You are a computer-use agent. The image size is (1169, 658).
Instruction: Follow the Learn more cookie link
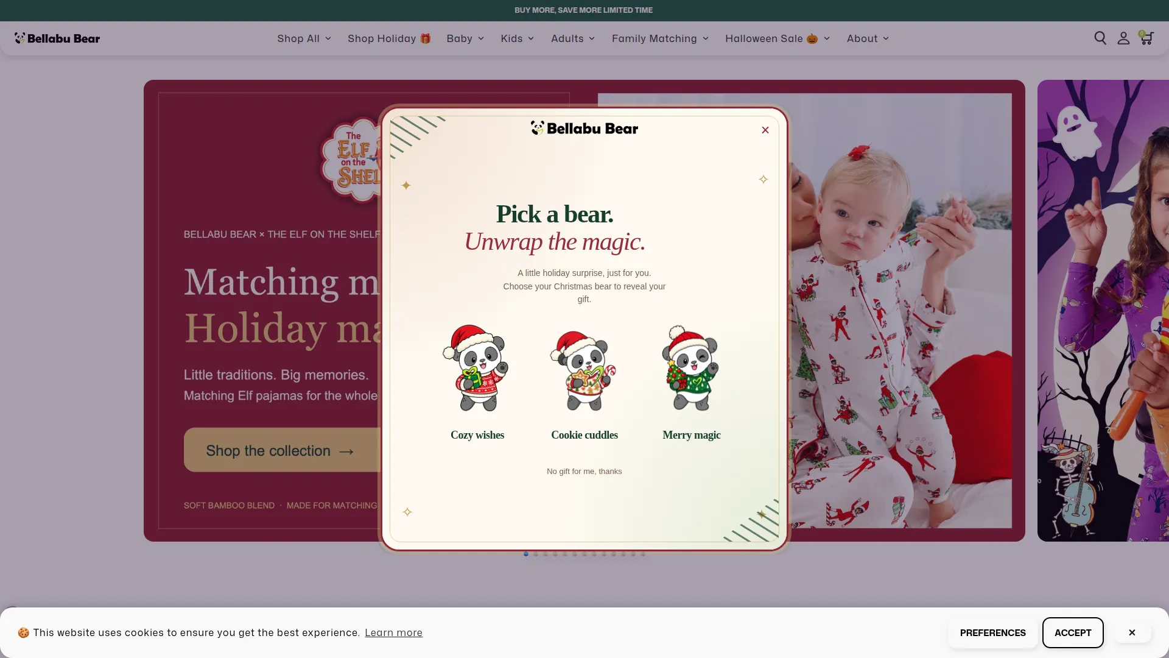(x=394, y=632)
